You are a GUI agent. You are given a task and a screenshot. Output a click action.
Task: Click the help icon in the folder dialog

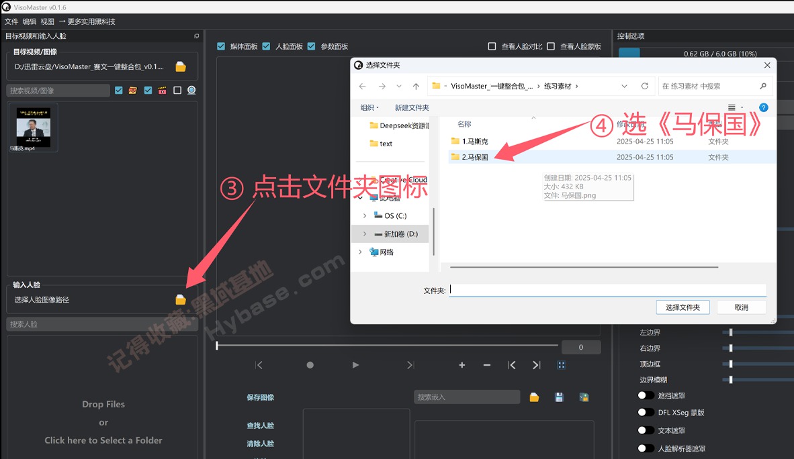coord(764,107)
